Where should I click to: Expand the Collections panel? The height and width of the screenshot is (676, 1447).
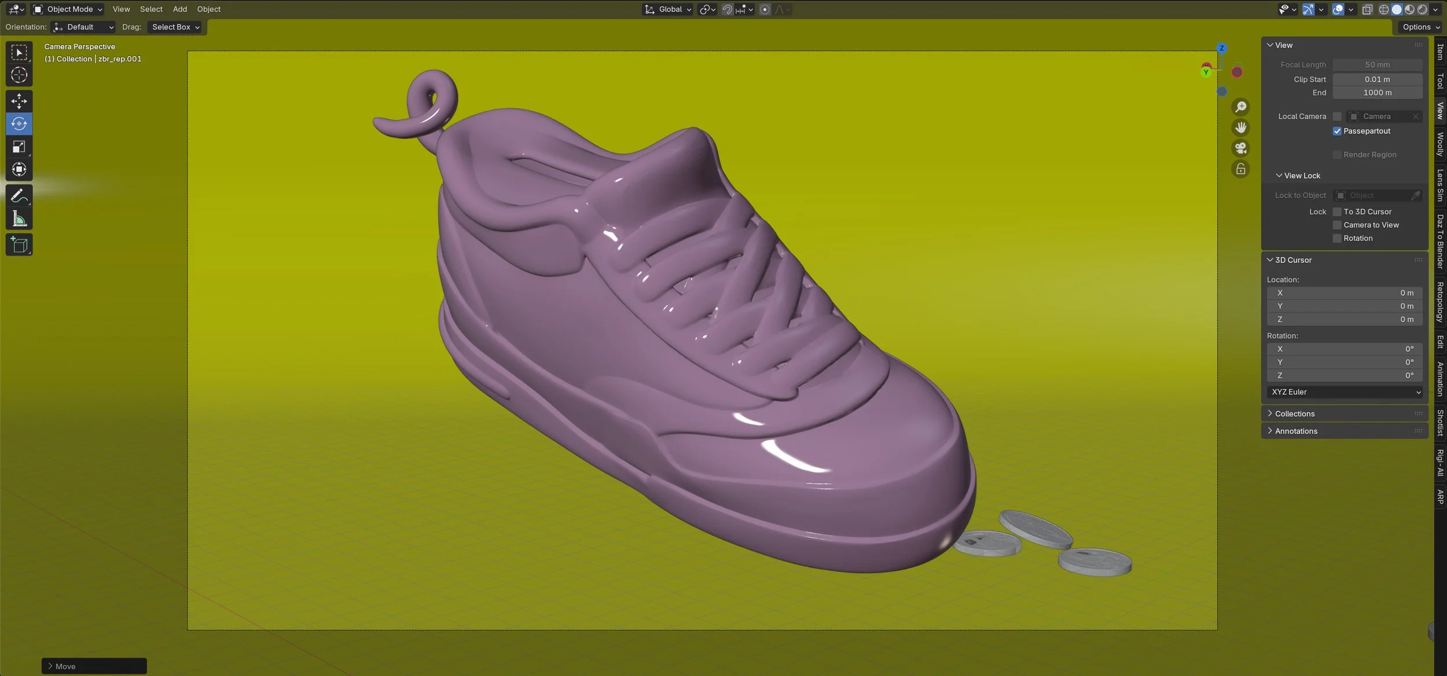[x=1294, y=413]
